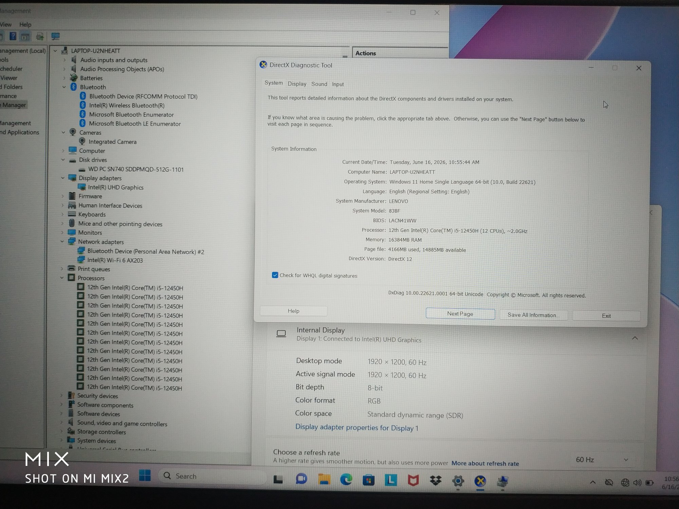This screenshot has width=679, height=509.
Task: Open File Explorer from the taskbar
Action: point(324,479)
